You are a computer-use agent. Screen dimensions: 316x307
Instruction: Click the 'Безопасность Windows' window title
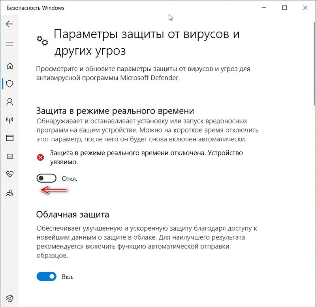click(x=36, y=8)
